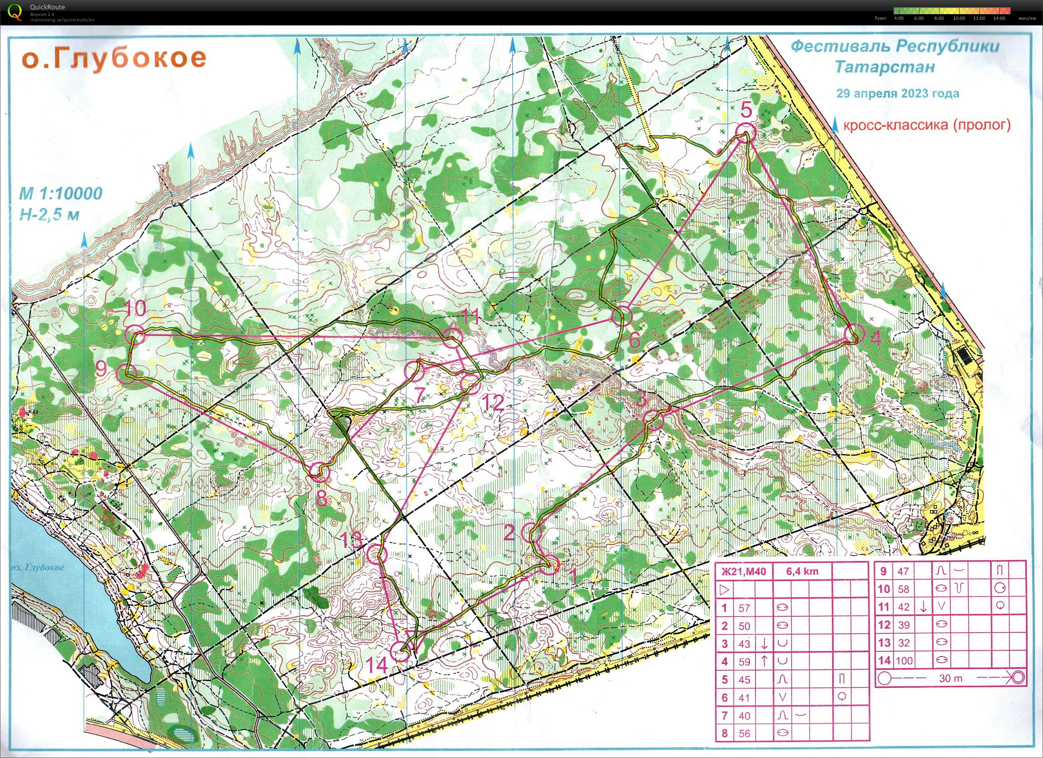This screenshot has height=758, width=1043.
Task: Click control code 56 in the table
Action: point(744,734)
